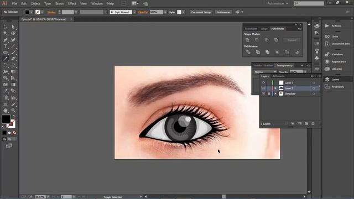
Task: Click the target circle for Layer 3
Action: point(314,83)
